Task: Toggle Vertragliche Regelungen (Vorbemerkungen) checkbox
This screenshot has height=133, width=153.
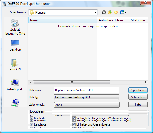Action: pyautogui.click(x=74, y=118)
